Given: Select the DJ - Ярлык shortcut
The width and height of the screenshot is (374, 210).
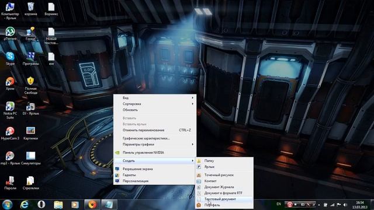Looking at the screenshot, I should click(x=31, y=108).
